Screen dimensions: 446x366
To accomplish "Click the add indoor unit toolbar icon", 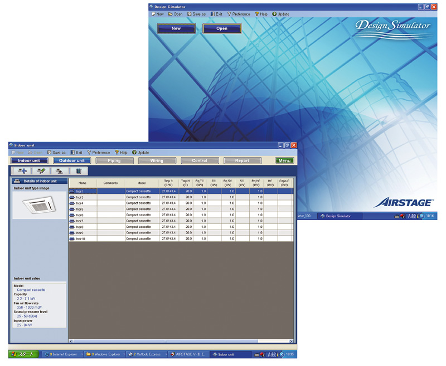I will 22,171.
